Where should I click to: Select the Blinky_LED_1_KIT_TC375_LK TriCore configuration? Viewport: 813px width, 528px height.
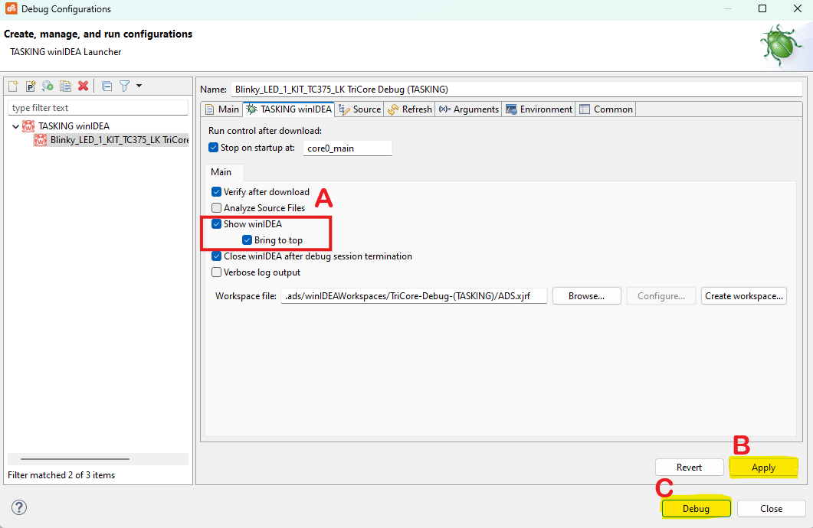(111, 139)
